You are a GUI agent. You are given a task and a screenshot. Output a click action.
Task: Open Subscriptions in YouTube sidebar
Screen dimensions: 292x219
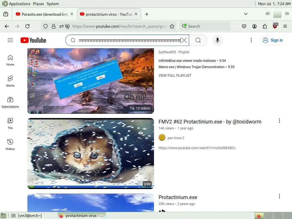pyautogui.click(x=10, y=102)
